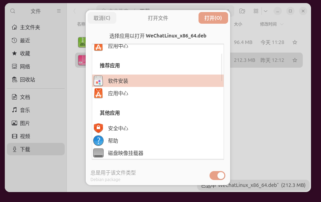Select 应用中心 under 推荐应用

click(158, 93)
